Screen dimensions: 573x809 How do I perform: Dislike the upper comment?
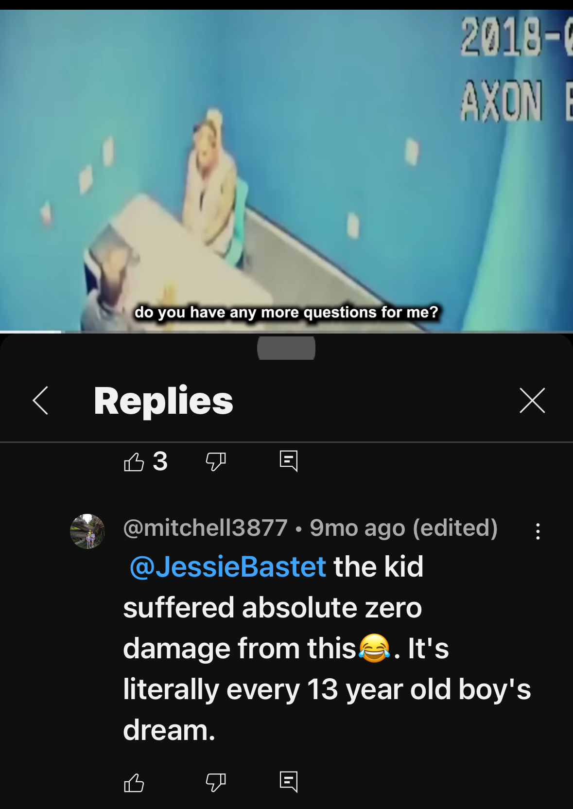(216, 461)
